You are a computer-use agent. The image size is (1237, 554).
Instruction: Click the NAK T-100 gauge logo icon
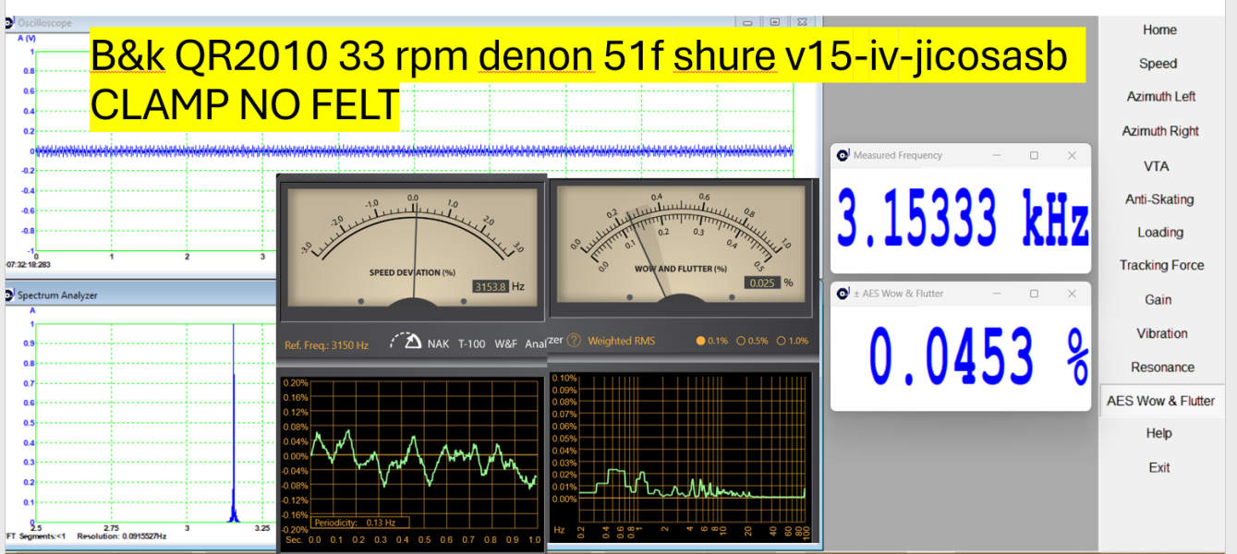tap(404, 341)
